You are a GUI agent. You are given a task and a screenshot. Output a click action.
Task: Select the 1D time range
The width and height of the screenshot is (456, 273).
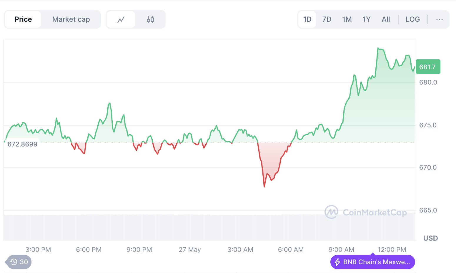tap(307, 19)
